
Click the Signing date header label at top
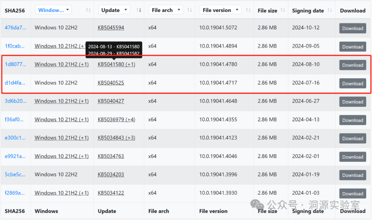(308, 11)
